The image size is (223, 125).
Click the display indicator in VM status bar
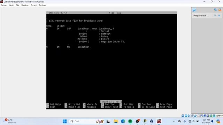click(x=201, y=116)
